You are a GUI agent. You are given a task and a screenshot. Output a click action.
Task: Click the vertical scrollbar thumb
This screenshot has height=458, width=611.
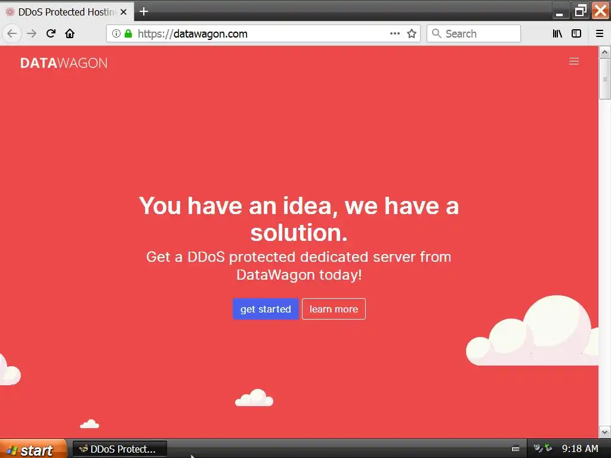pos(604,79)
